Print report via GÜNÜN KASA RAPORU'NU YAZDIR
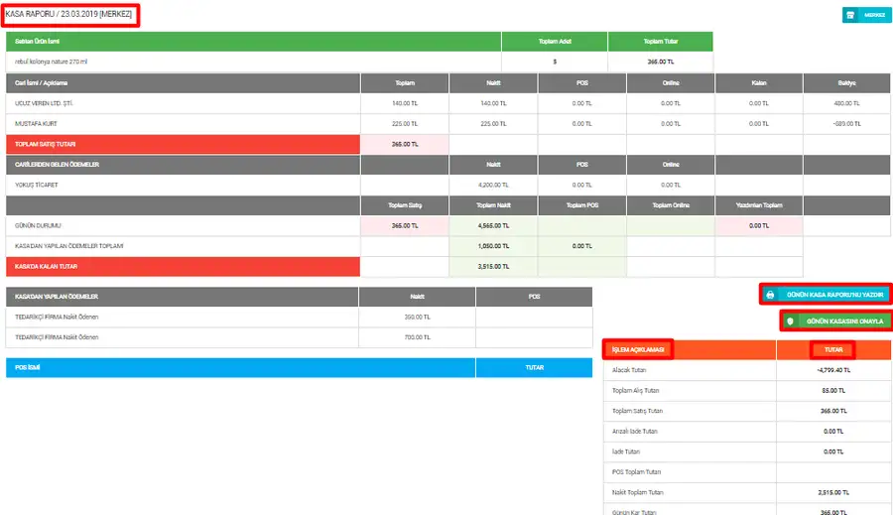The width and height of the screenshot is (893, 515). click(827, 295)
